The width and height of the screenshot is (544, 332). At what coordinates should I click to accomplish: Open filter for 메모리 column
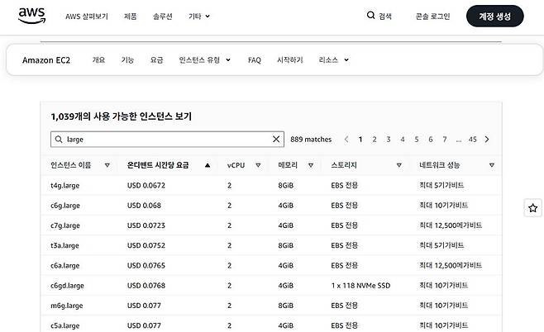tap(311, 165)
